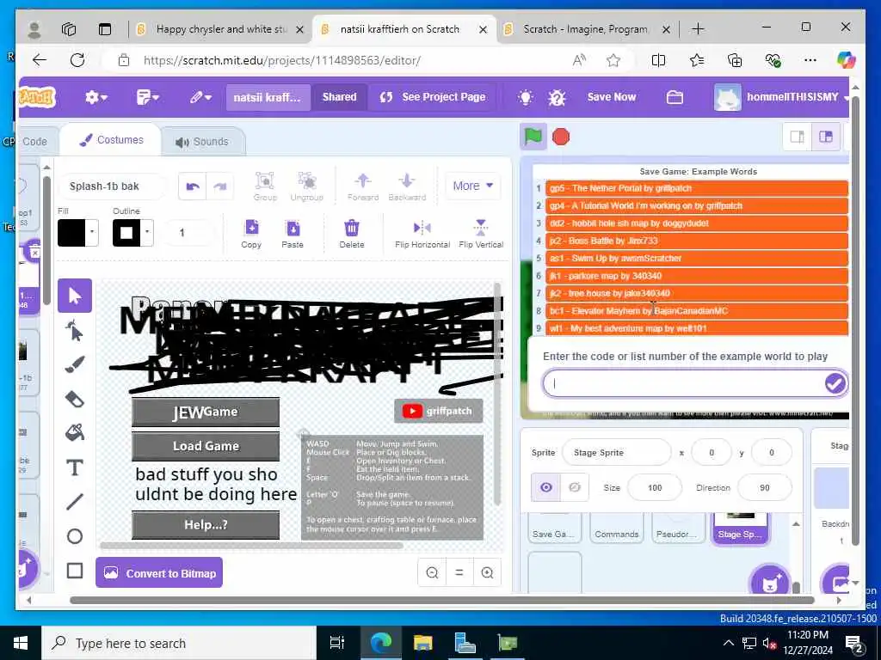Open the Settings gear menu

[95, 97]
